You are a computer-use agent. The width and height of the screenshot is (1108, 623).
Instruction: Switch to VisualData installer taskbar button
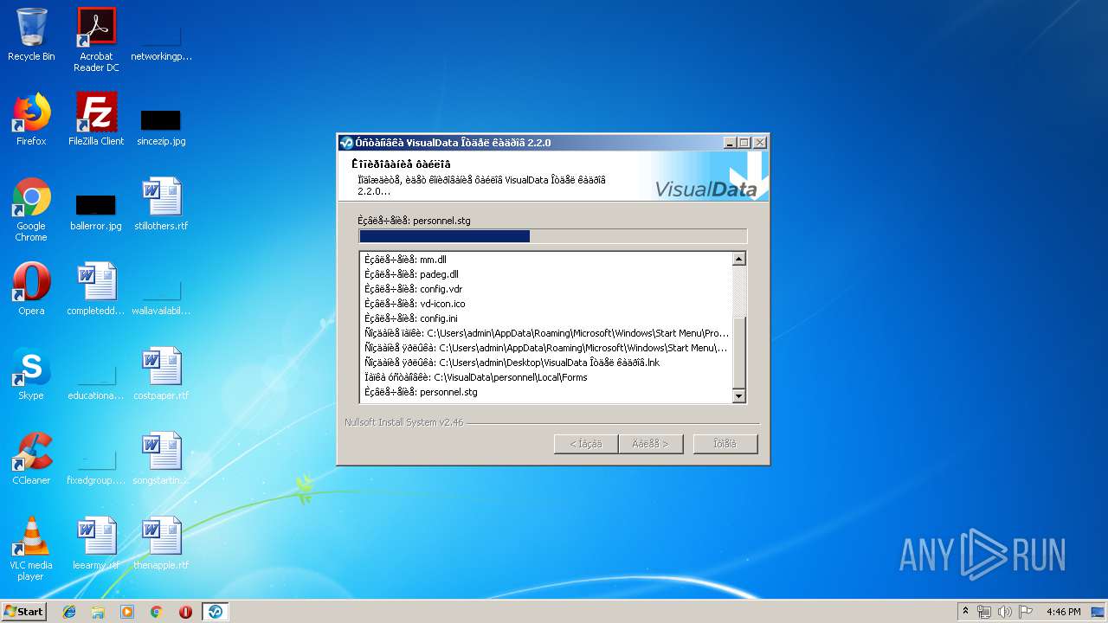click(x=215, y=612)
